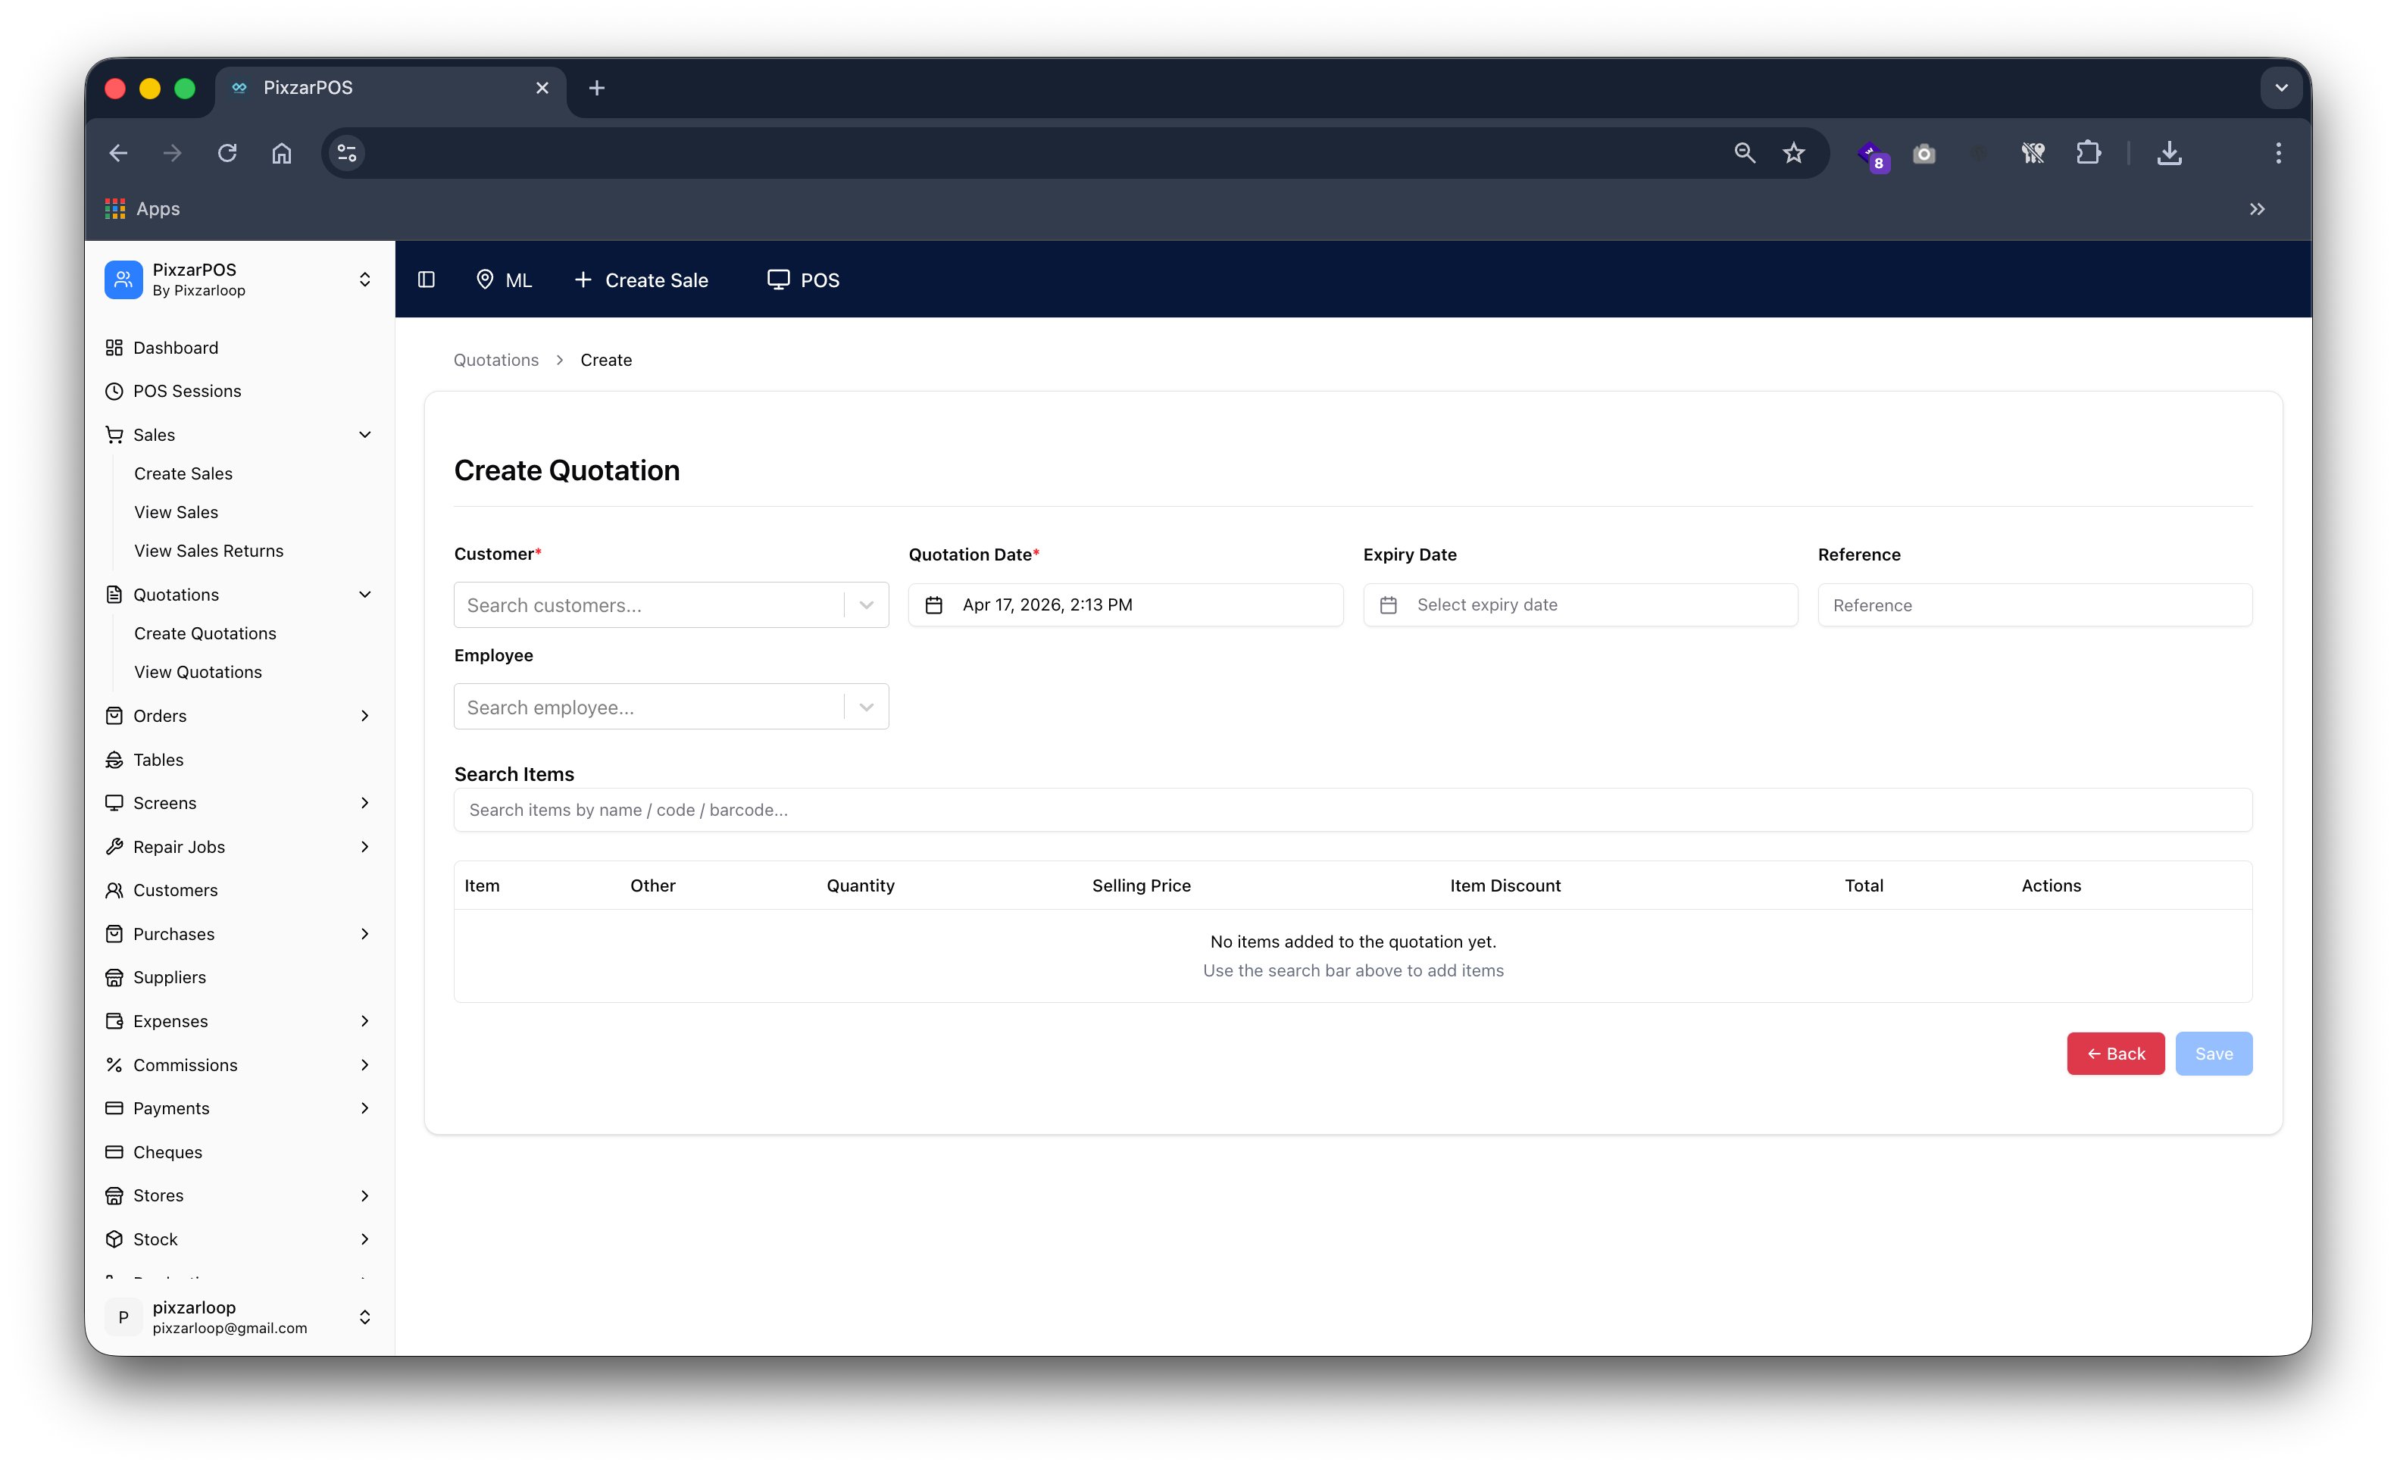
Task: Open the Dashboard from the sidebar
Action: (x=115, y=347)
